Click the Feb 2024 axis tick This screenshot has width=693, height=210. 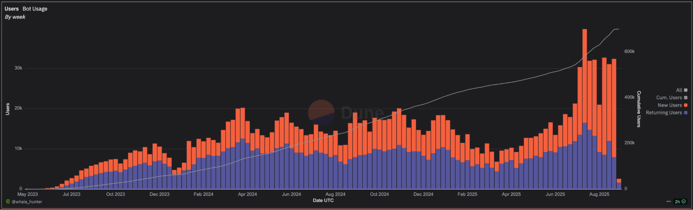203,194
